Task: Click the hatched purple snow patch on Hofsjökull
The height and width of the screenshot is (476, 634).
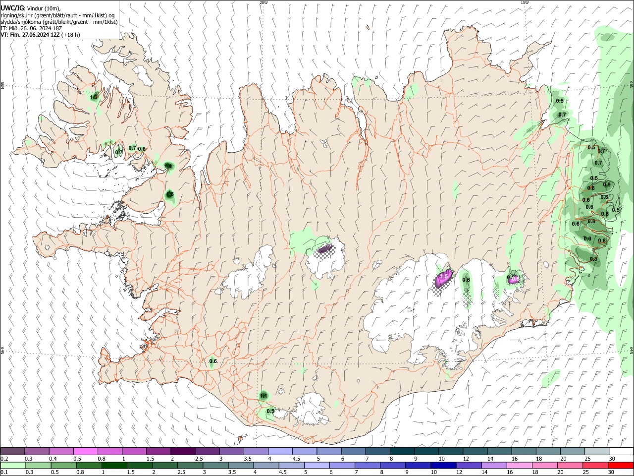Action: 325,249
